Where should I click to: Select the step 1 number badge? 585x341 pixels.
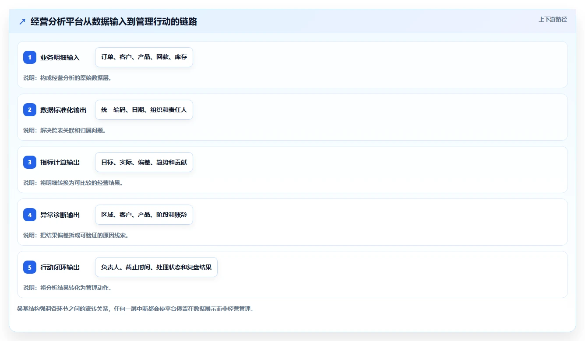(x=30, y=57)
